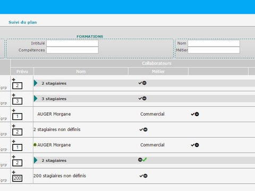Open the Suivi du plan link
The width and height of the screenshot is (255, 191).
click(x=23, y=22)
